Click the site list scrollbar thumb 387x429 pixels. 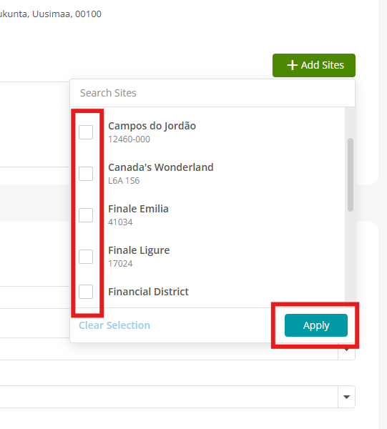[351, 175]
